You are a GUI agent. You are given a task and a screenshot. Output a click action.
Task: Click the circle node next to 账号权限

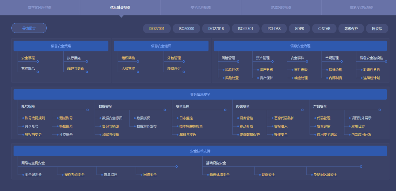pos(88,110)
